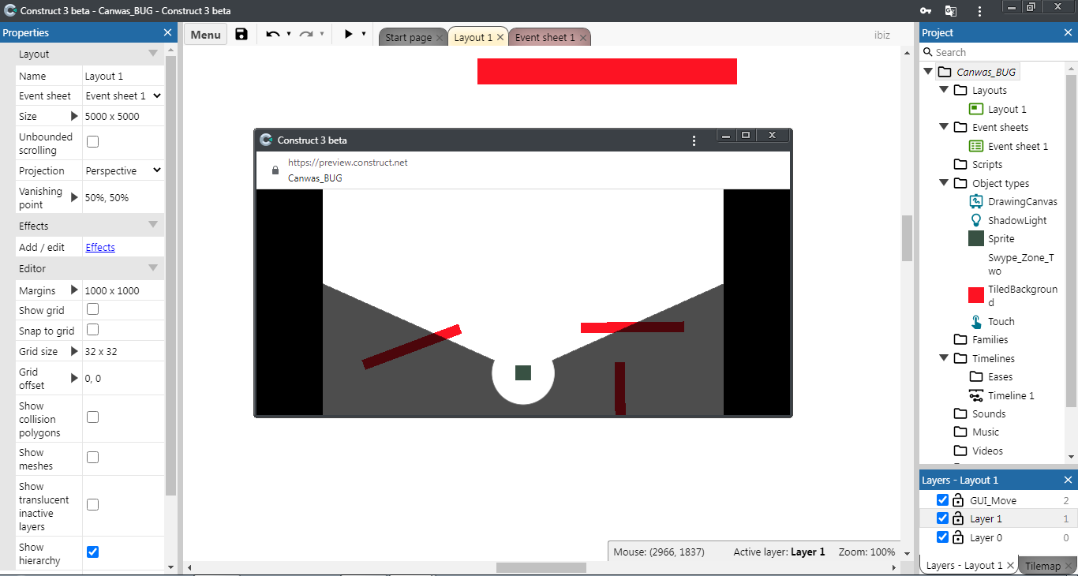The image size is (1078, 576).
Task: Open the translate icon in title bar
Action: (951, 11)
